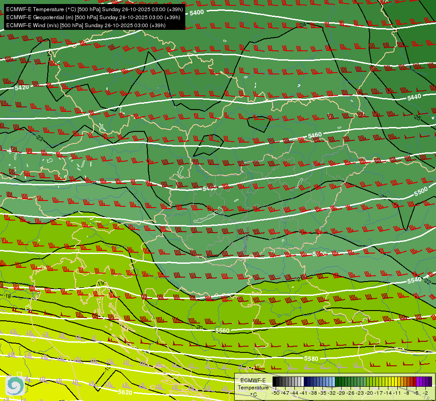Click the white swatch left of -41 in the legend
The width and height of the screenshot is (436, 401).
coord(302,381)
